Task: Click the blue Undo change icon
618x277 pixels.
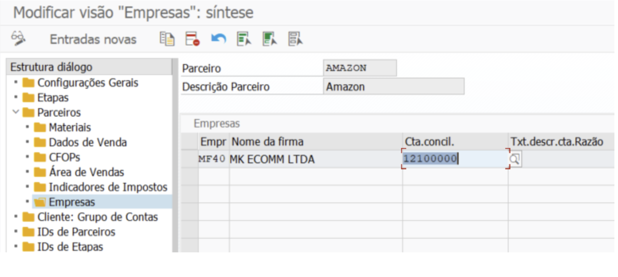Action: (x=218, y=39)
